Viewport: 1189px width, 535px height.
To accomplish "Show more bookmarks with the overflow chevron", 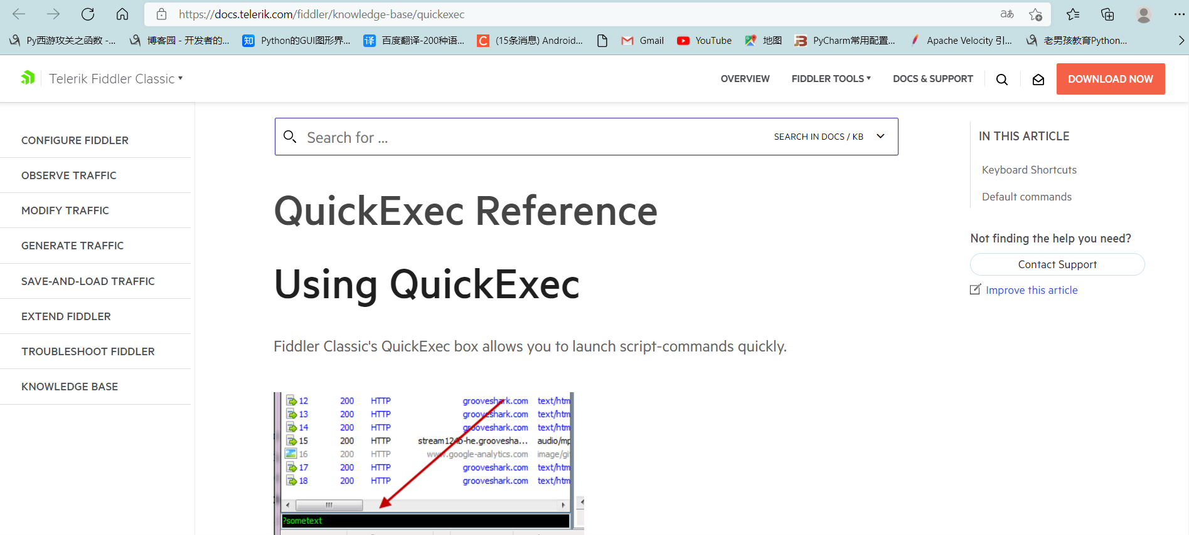I will (1181, 41).
